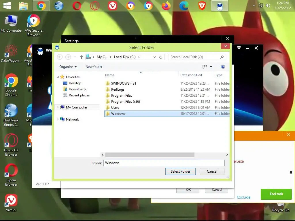The image size is (295, 221).
Task: Open Firefox from the taskbar
Action: click(166, 6)
